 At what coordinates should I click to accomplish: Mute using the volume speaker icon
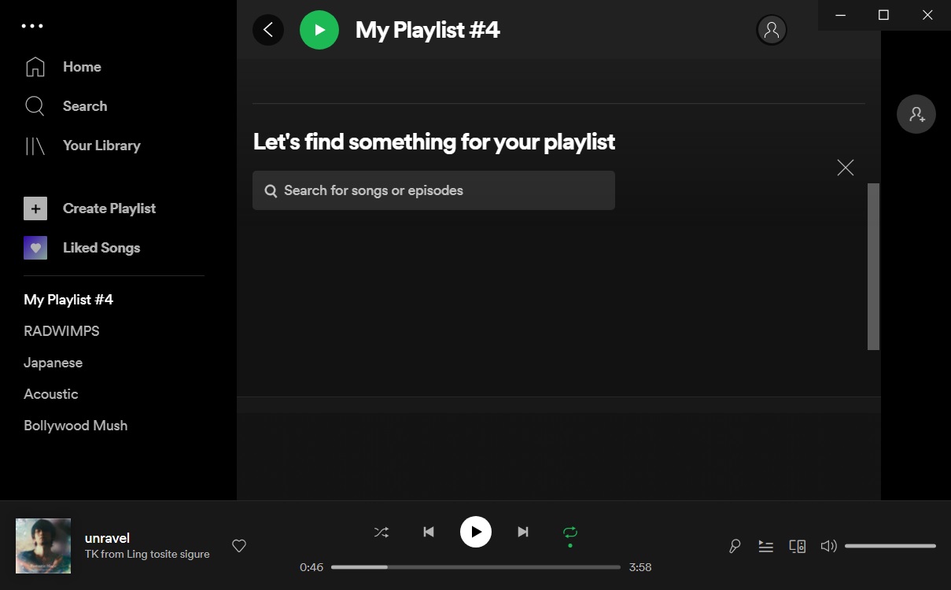click(828, 546)
